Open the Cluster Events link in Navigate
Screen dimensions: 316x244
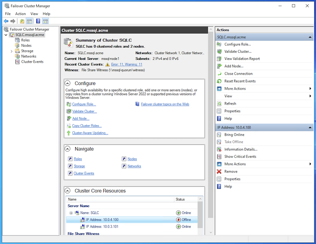(84, 173)
